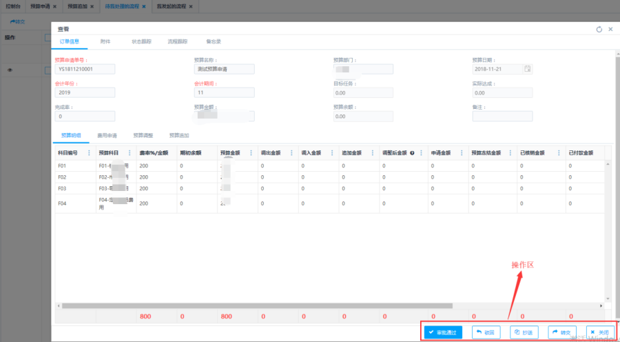
Task: Open column menu for 科目编号
Action: click(x=89, y=153)
